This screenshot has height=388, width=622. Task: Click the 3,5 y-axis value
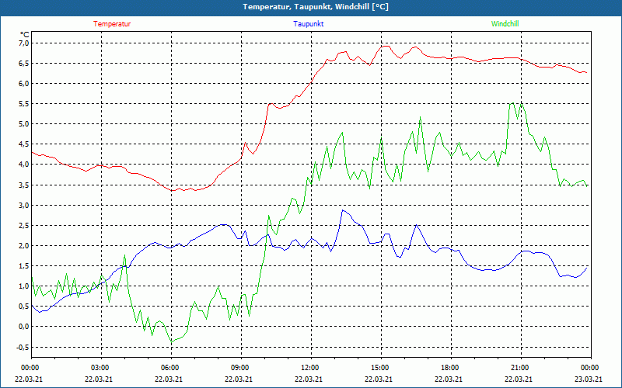click(x=24, y=185)
